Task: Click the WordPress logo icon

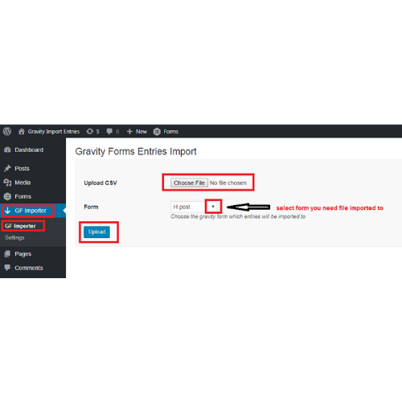Action: coord(7,131)
